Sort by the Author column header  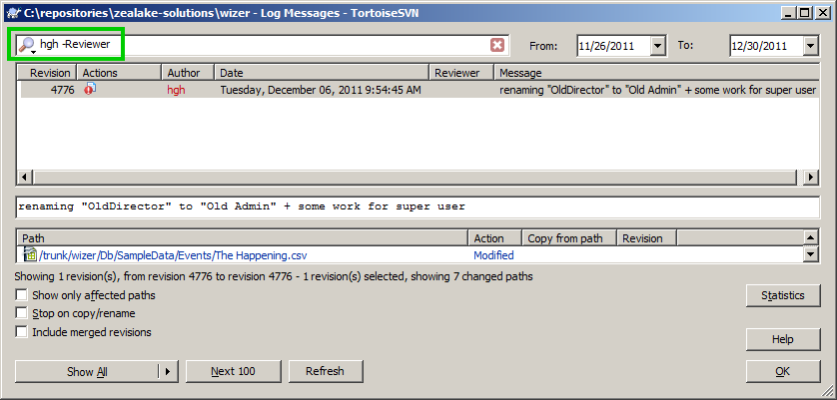(x=188, y=73)
